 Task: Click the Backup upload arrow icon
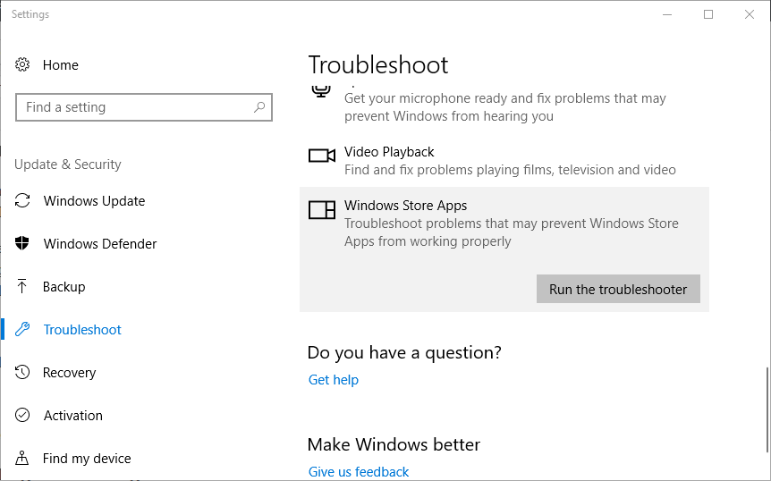tap(23, 287)
